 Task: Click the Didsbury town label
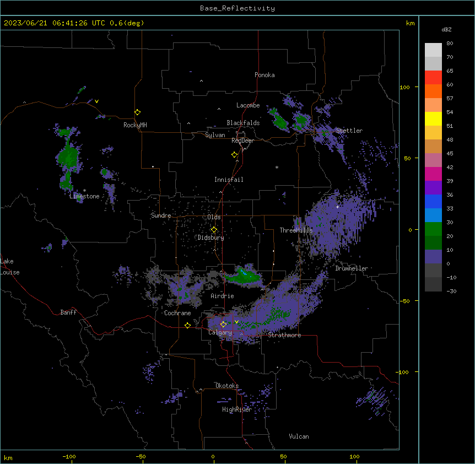point(211,238)
